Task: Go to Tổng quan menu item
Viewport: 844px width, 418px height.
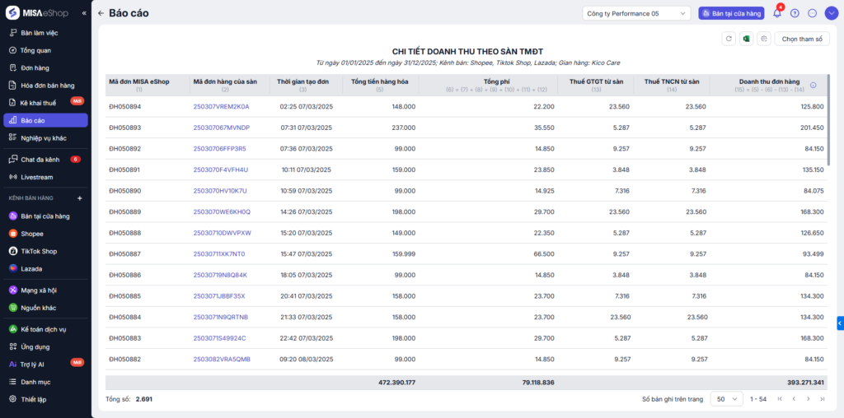Action: pyautogui.click(x=35, y=50)
